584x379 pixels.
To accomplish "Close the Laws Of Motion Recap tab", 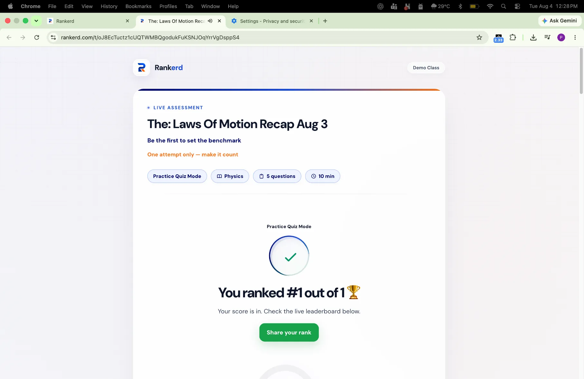I will pos(219,21).
